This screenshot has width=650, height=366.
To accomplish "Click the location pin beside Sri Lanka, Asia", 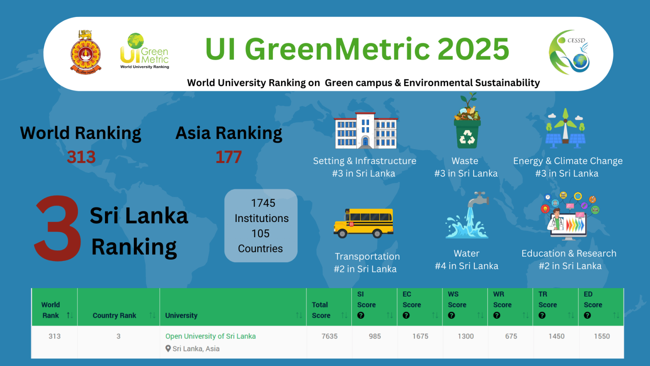I will [169, 349].
